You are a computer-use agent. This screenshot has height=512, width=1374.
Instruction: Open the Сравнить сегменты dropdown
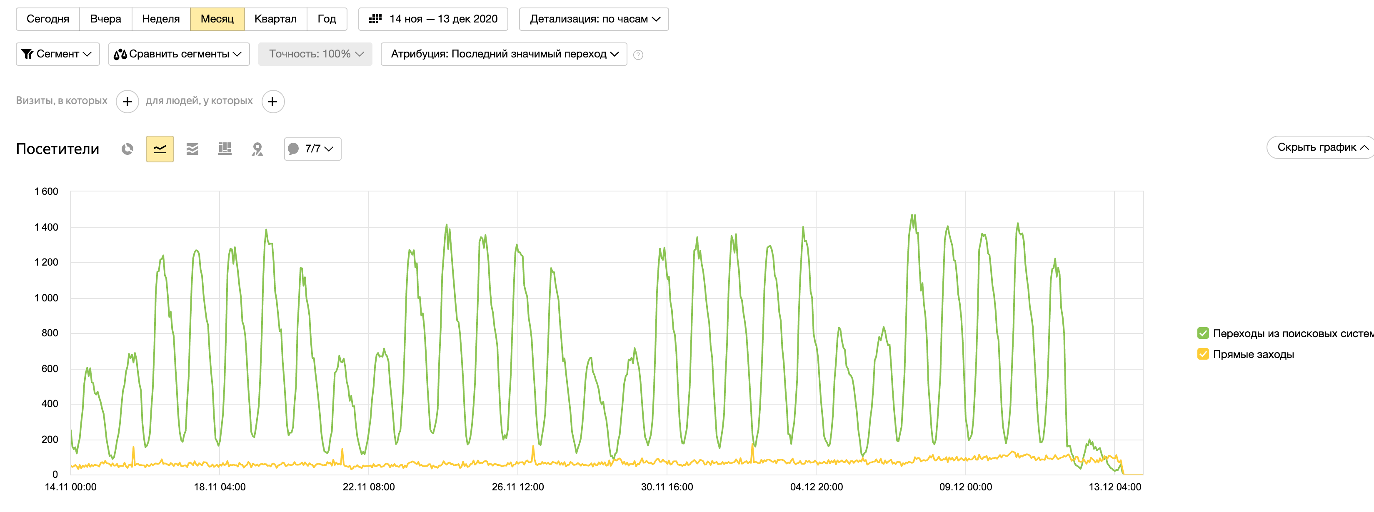[x=179, y=55]
